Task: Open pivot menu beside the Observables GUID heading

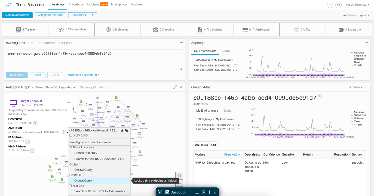Action: click(319, 96)
